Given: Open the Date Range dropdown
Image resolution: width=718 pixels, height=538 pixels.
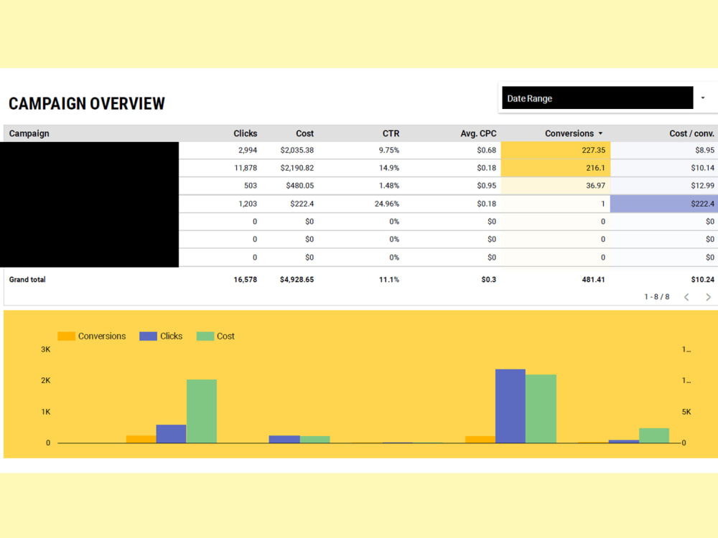Looking at the screenshot, I should coord(597,98).
